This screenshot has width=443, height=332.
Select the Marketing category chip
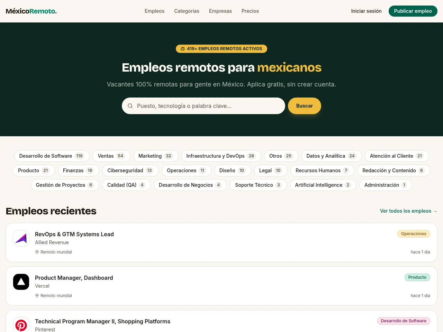(156, 156)
